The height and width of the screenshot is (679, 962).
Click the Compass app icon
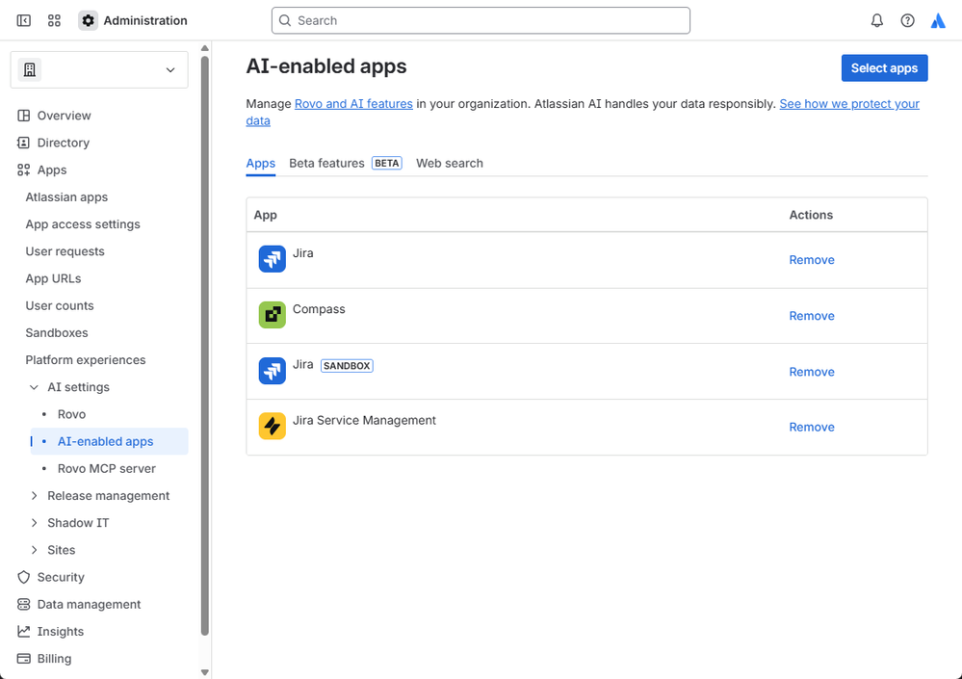coord(272,315)
